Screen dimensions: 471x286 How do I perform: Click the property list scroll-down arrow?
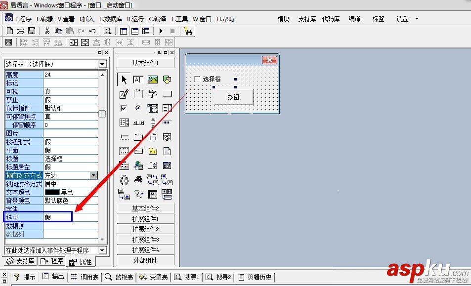click(x=102, y=240)
